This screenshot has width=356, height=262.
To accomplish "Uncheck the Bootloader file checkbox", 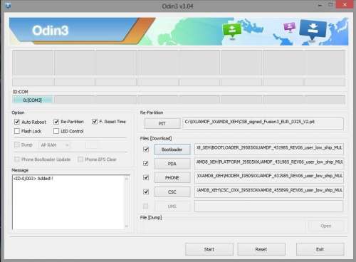I will [146, 150].
